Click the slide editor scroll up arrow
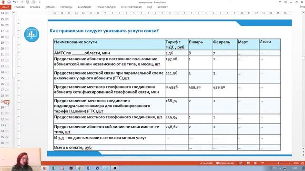 [303, 13]
